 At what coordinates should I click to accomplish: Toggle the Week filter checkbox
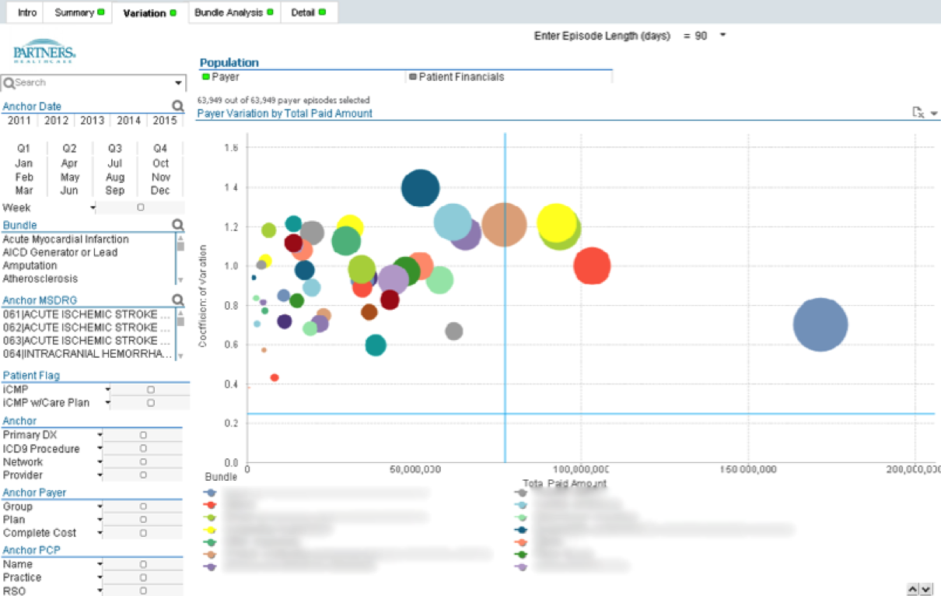click(142, 208)
